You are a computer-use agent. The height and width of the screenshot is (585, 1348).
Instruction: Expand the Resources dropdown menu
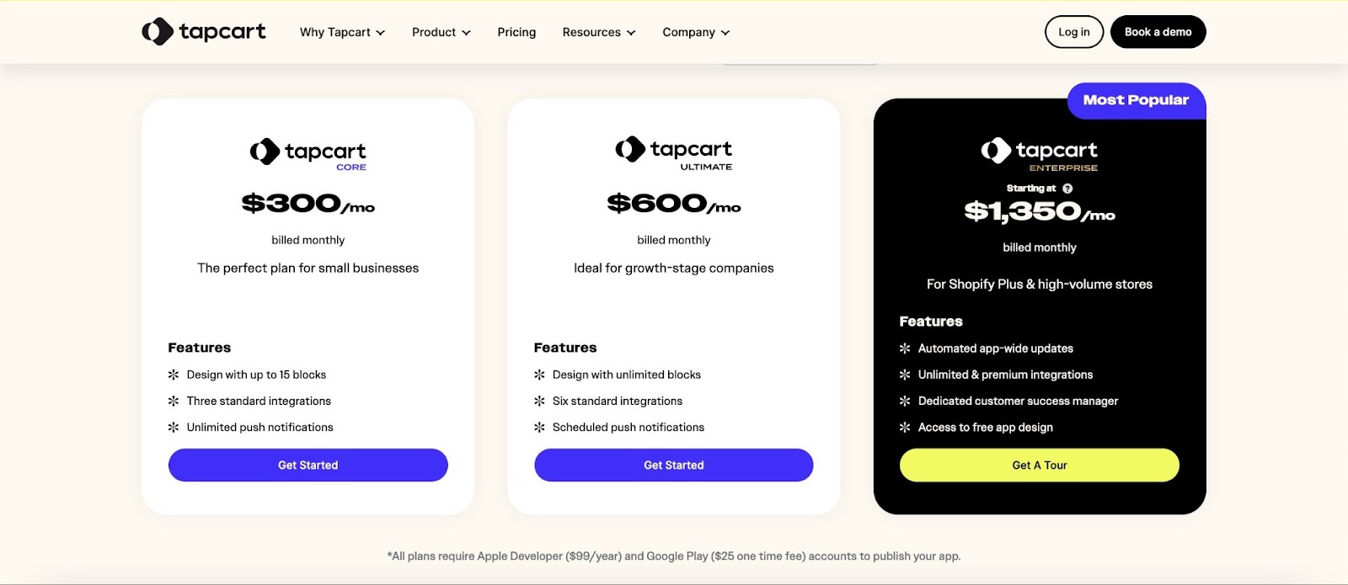tap(599, 32)
